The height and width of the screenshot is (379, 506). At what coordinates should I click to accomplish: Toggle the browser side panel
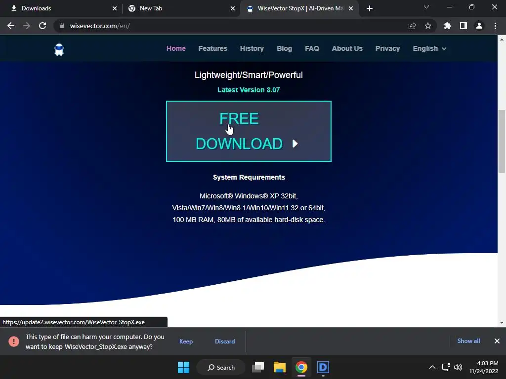464,26
